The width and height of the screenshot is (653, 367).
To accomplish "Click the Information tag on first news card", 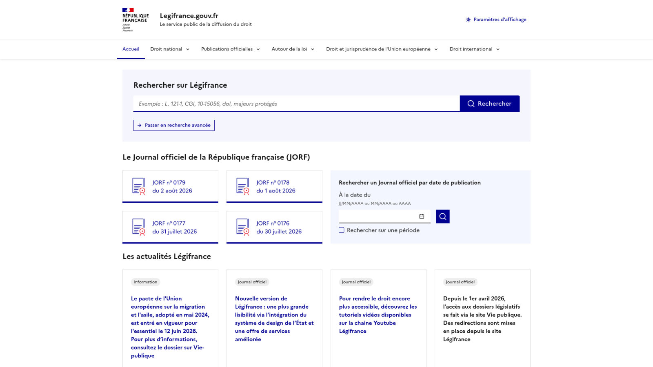I will 145,282.
